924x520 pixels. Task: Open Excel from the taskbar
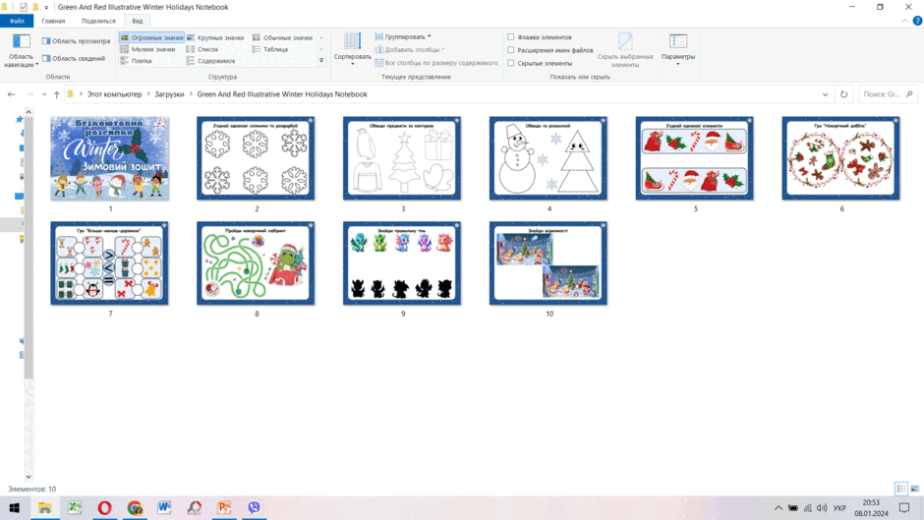pos(75,507)
